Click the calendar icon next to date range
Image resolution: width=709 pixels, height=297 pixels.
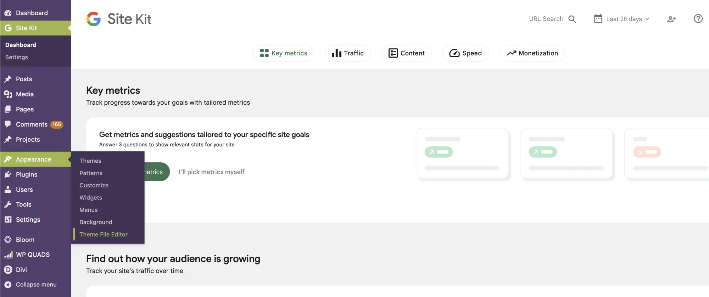pos(598,19)
